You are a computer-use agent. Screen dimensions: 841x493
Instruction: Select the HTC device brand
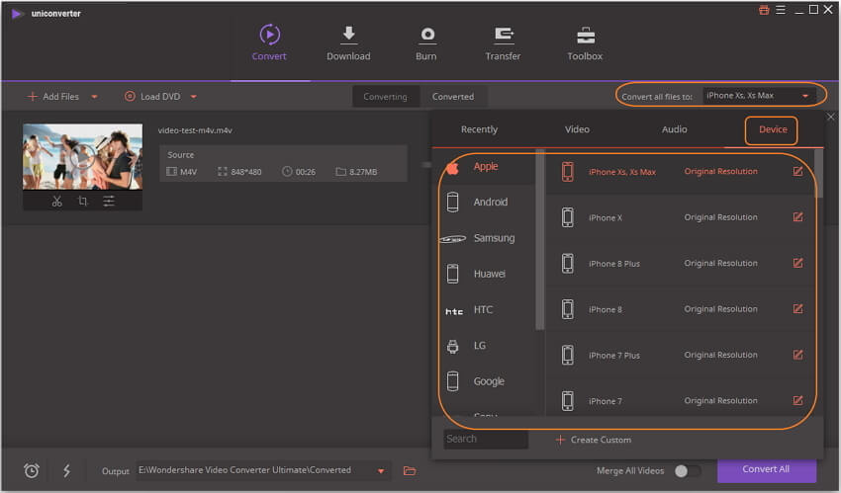[x=485, y=310]
